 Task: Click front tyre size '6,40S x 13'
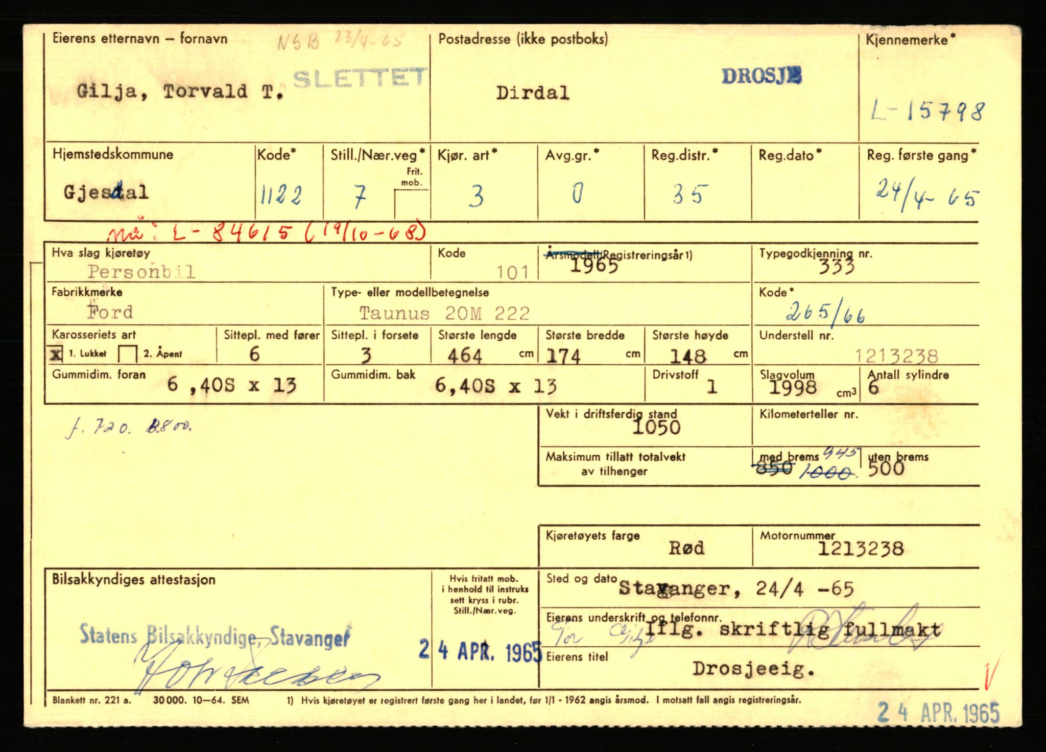232,385
